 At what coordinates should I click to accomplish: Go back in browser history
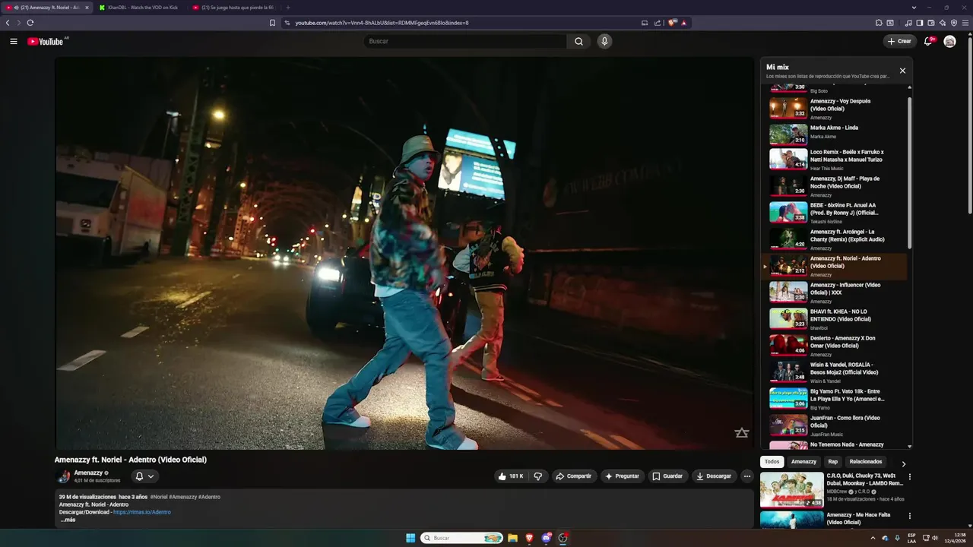[8, 23]
